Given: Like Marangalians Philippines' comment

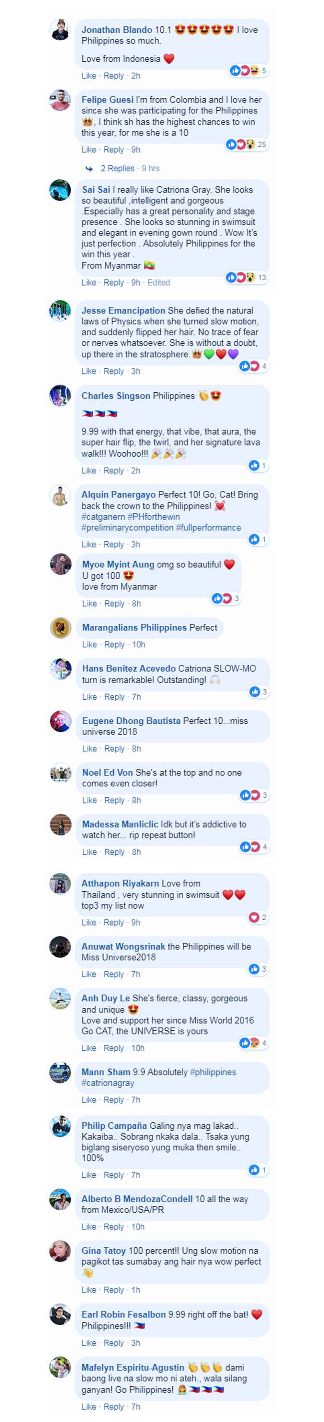Looking at the screenshot, I should [x=89, y=644].
